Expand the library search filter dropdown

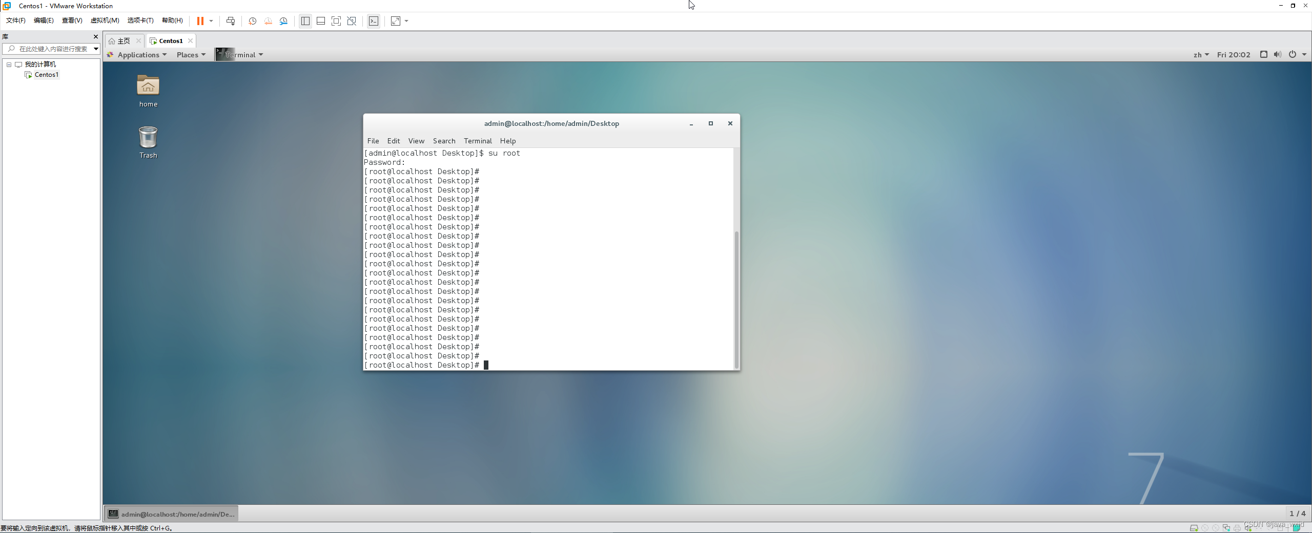96,49
